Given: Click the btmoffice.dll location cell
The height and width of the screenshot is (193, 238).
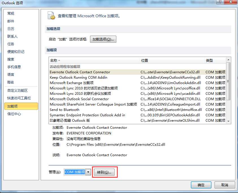Looking at the screenshot, I should (x=171, y=110).
